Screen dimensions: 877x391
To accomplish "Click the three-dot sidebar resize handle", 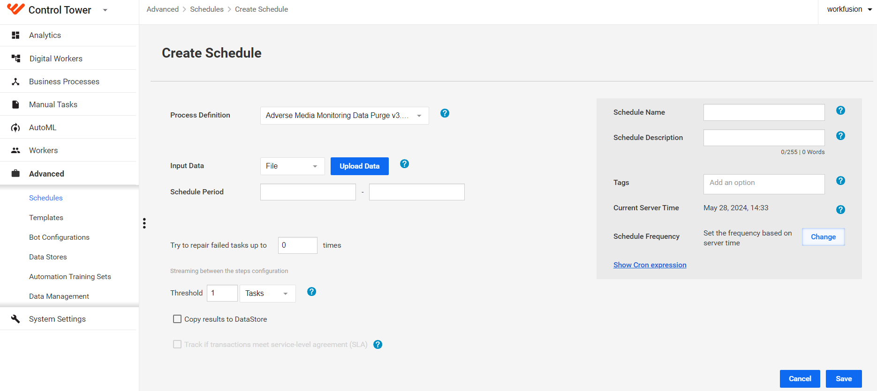I will click(144, 223).
